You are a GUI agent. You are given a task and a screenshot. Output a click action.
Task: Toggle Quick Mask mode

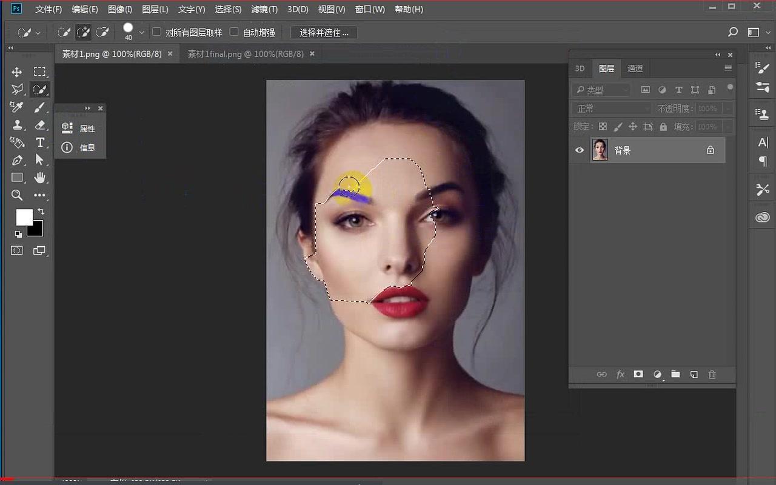pos(17,250)
